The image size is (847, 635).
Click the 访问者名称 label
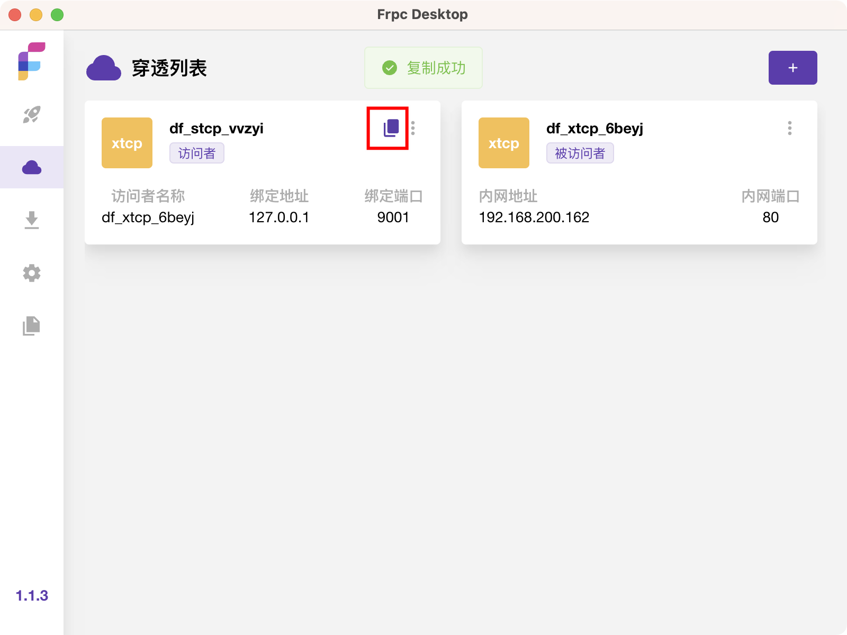(x=148, y=196)
